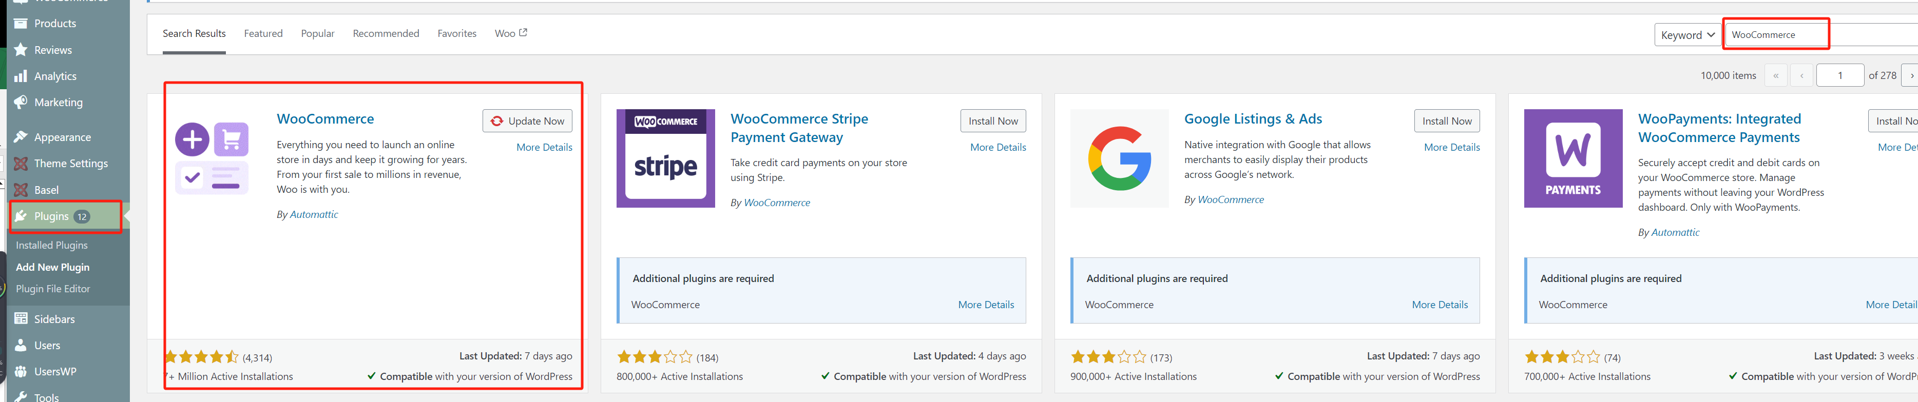Screen dimensions: 1918x402
Task: Install WooCommerce Stripe Payment Gateway
Action: (x=993, y=121)
